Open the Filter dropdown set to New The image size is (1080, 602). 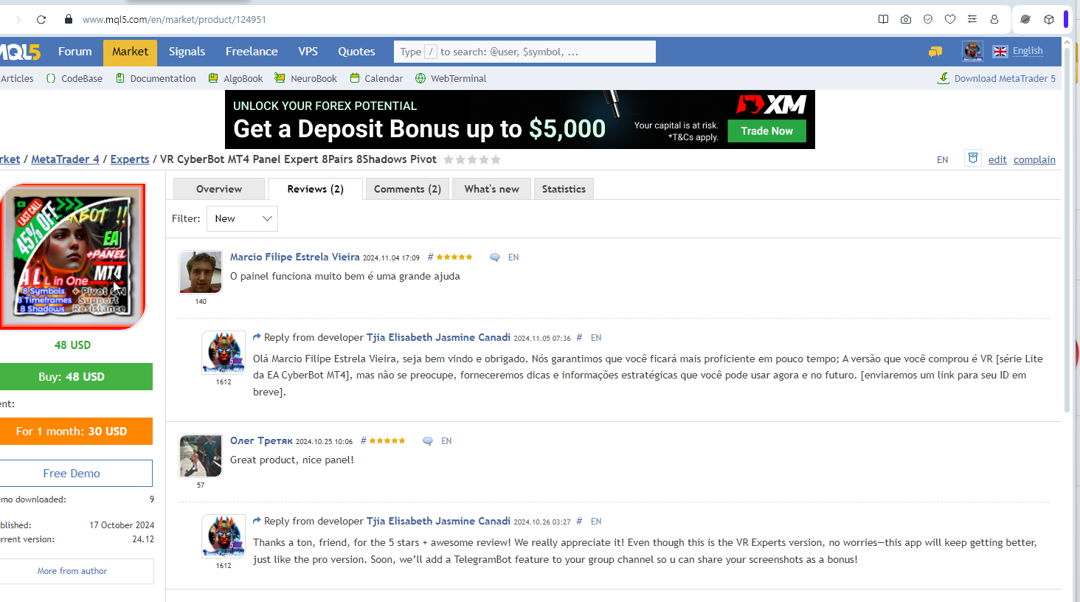(x=242, y=218)
